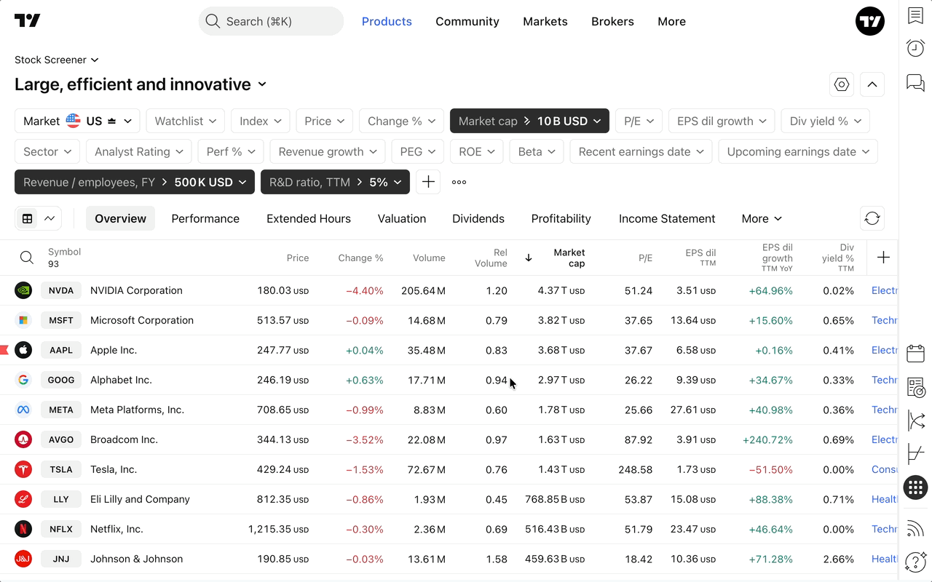Click the TradingView logo home icon
This screenshot has width=932, height=582.
pyautogui.click(x=28, y=21)
